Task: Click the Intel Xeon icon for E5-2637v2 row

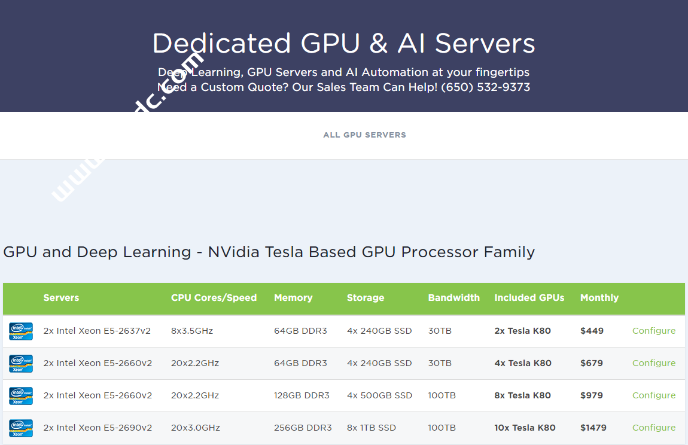Action: pyautogui.click(x=21, y=331)
